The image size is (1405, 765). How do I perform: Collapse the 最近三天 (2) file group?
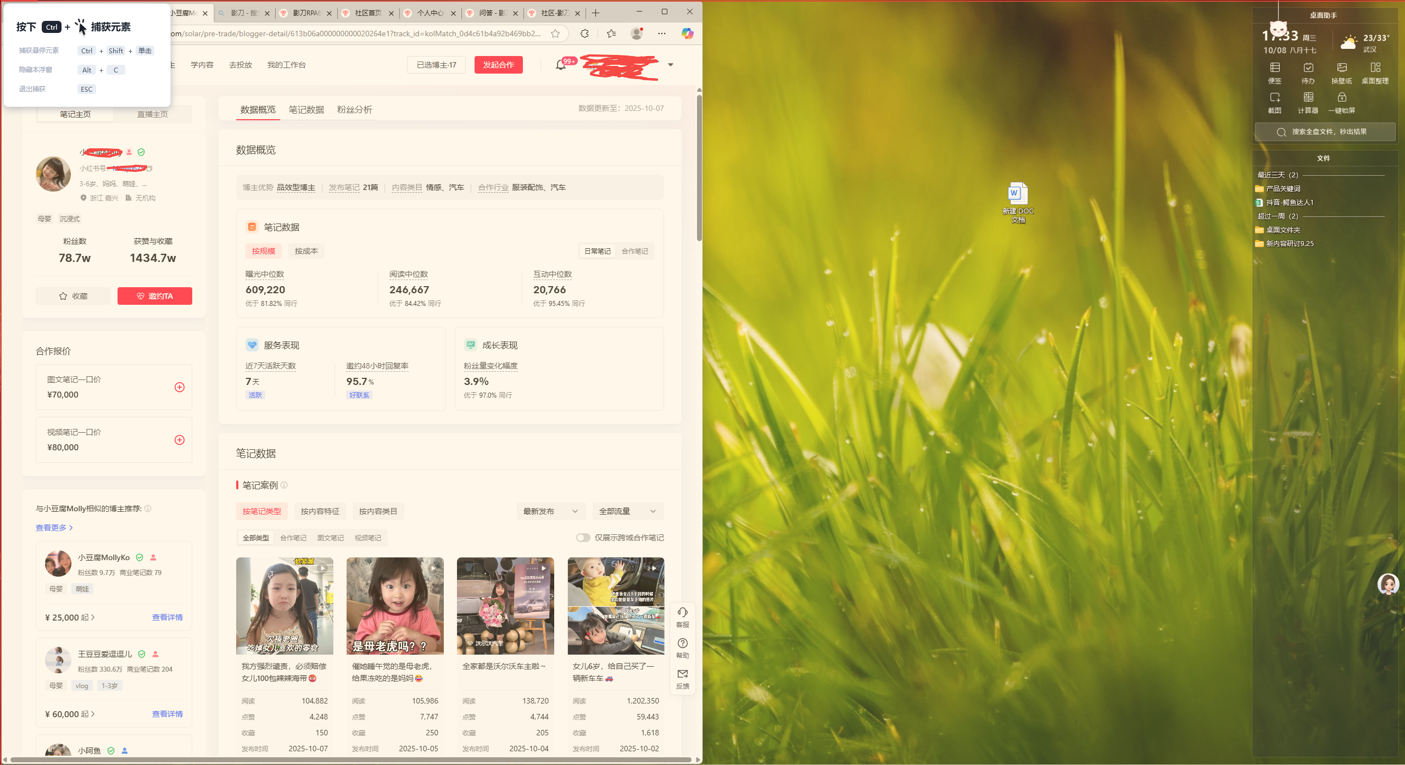coord(1278,175)
